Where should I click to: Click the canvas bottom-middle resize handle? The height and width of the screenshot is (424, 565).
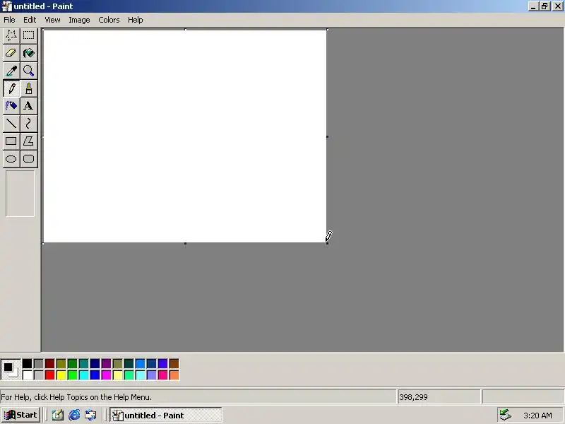185,243
